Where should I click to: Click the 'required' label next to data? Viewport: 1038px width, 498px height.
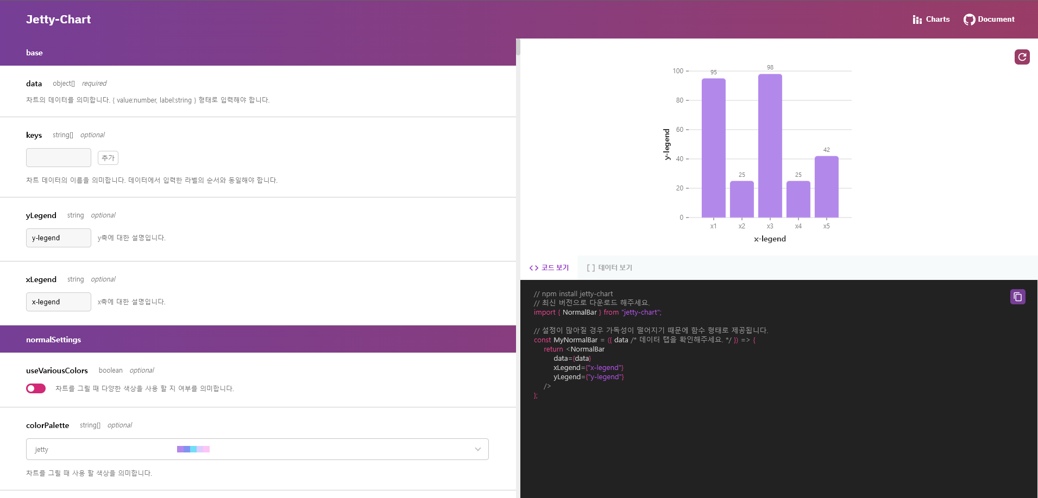pyautogui.click(x=94, y=84)
